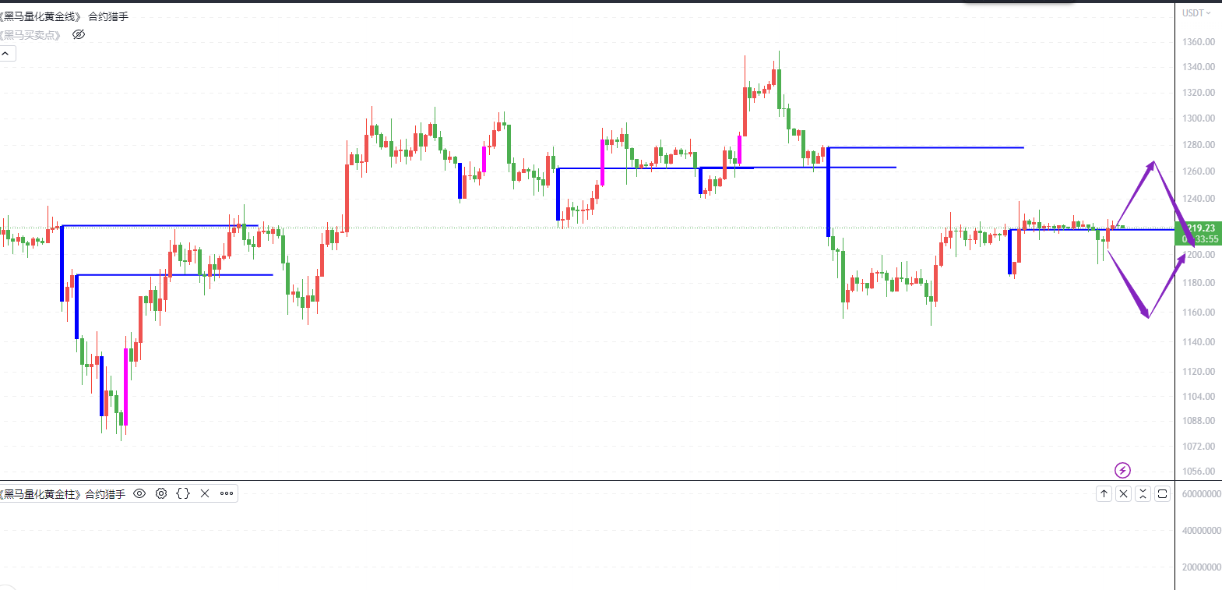Image resolution: width=1222 pixels, height=590 pixels.
Task: Show the hidden 黑马买卖点 indicator
Action: (x=79, y=34)
